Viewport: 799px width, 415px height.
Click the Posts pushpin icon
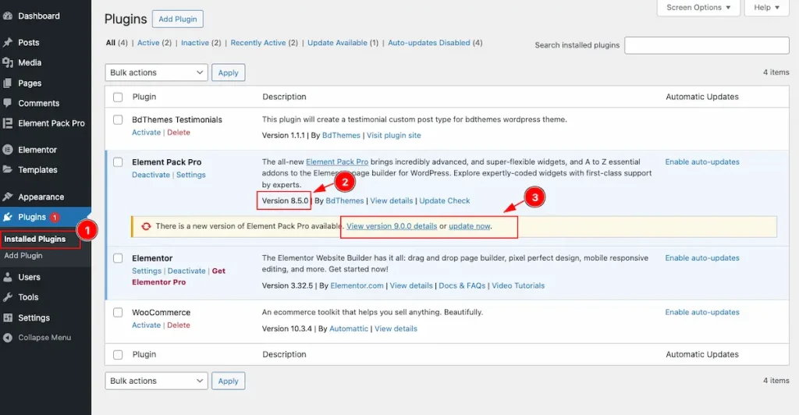coord(7,42)
